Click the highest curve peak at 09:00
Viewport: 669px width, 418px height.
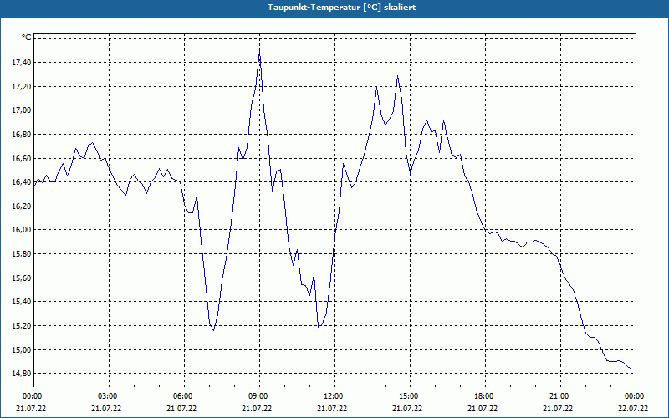[x=259, y=50]
